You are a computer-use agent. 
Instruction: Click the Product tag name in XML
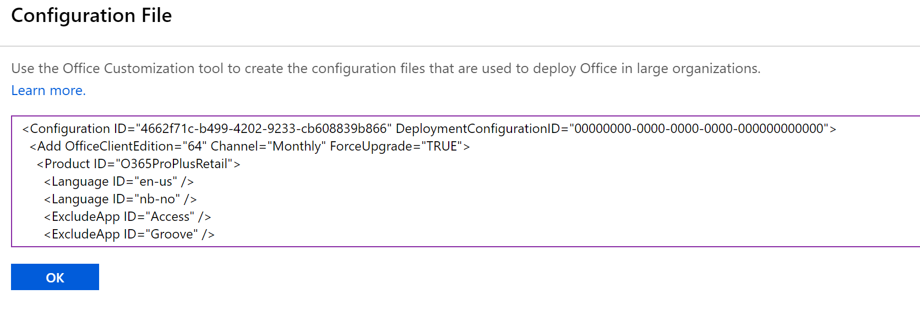[67, 164]
